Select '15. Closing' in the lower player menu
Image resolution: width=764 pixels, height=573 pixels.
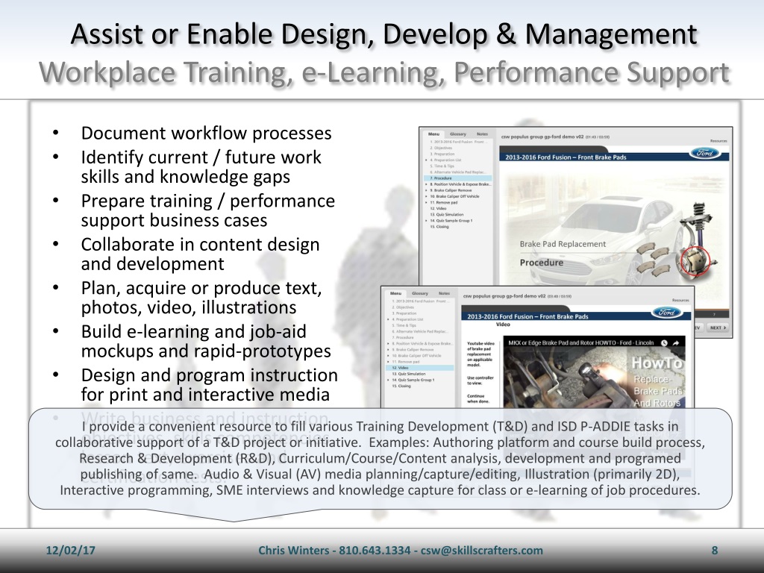click(401, 386)
